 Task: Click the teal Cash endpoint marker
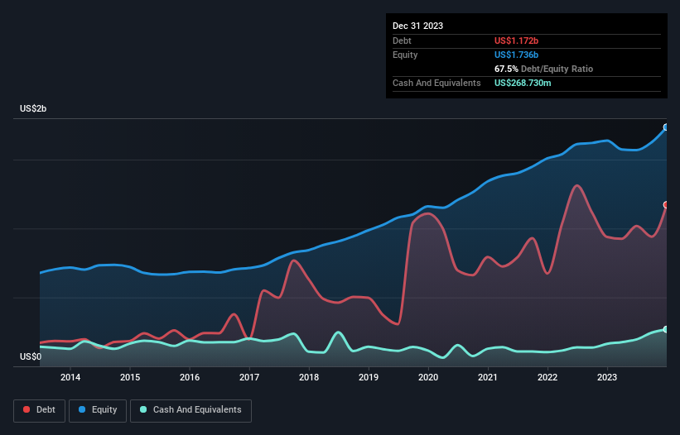pyautogui.click(x=666, y=329)
